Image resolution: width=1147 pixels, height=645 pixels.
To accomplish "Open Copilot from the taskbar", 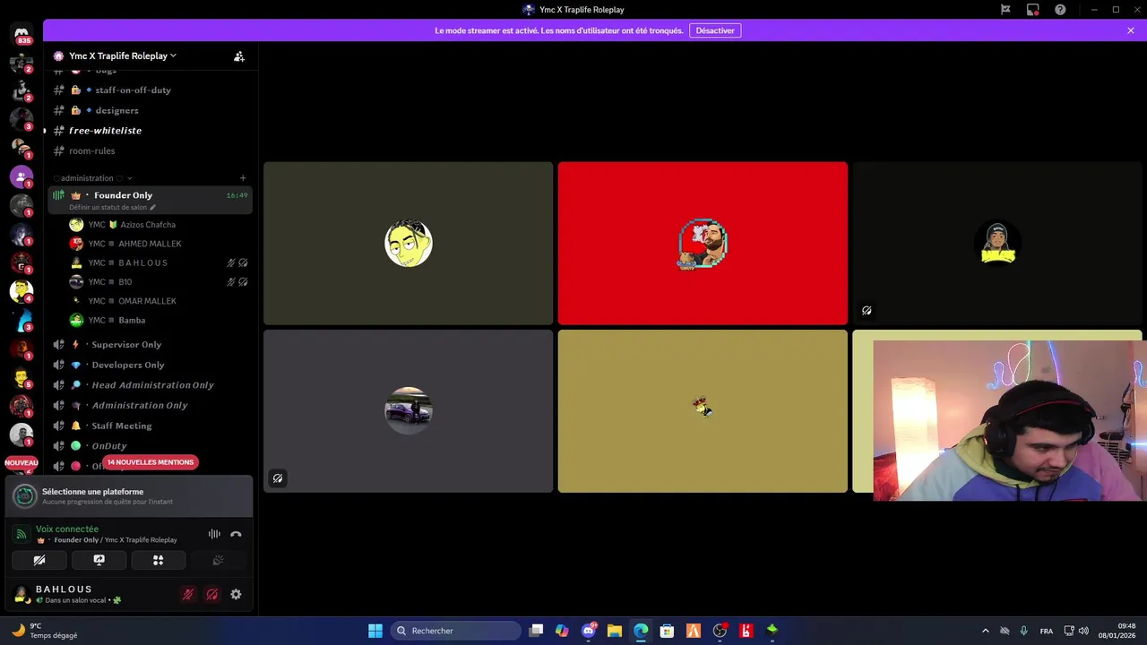I will 562,631.
